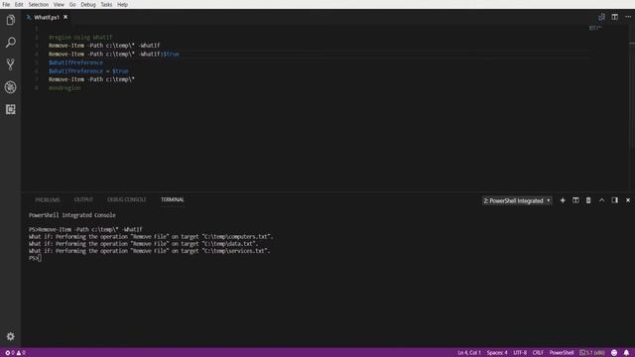The height and width of the screenshot is (357, 635).
Task: Change indentation via Spaces: 4
Action: pyautogui.click(x=497, y=353)
